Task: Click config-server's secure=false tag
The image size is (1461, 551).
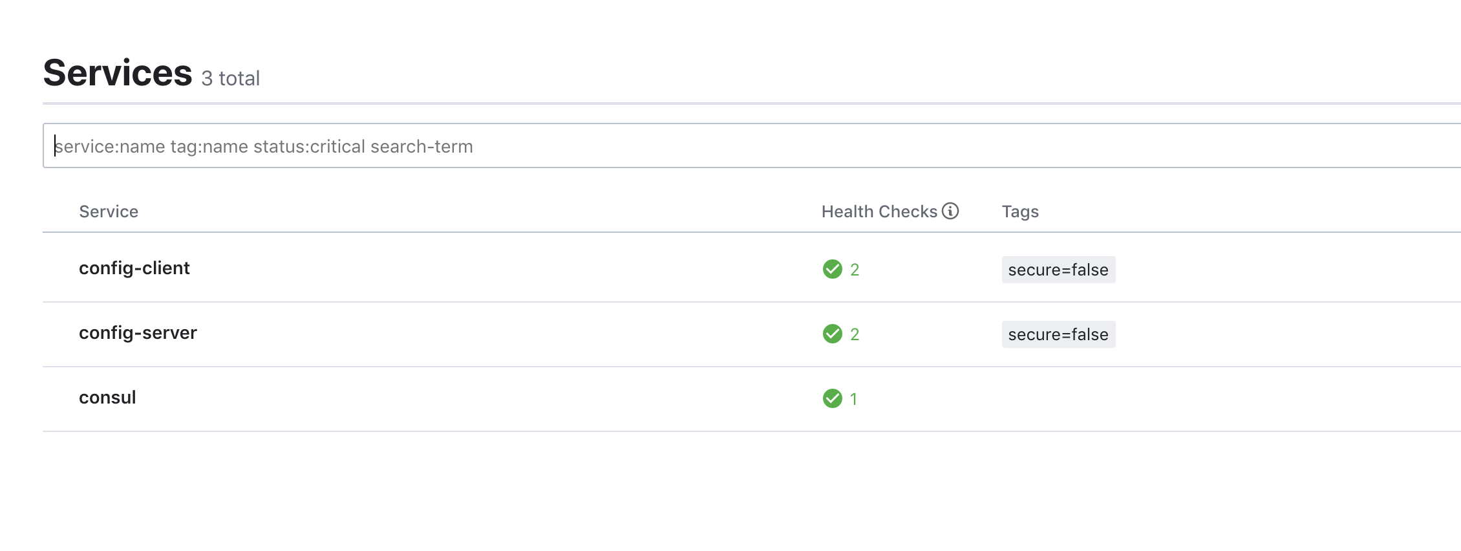Action: pos(1058,334)
